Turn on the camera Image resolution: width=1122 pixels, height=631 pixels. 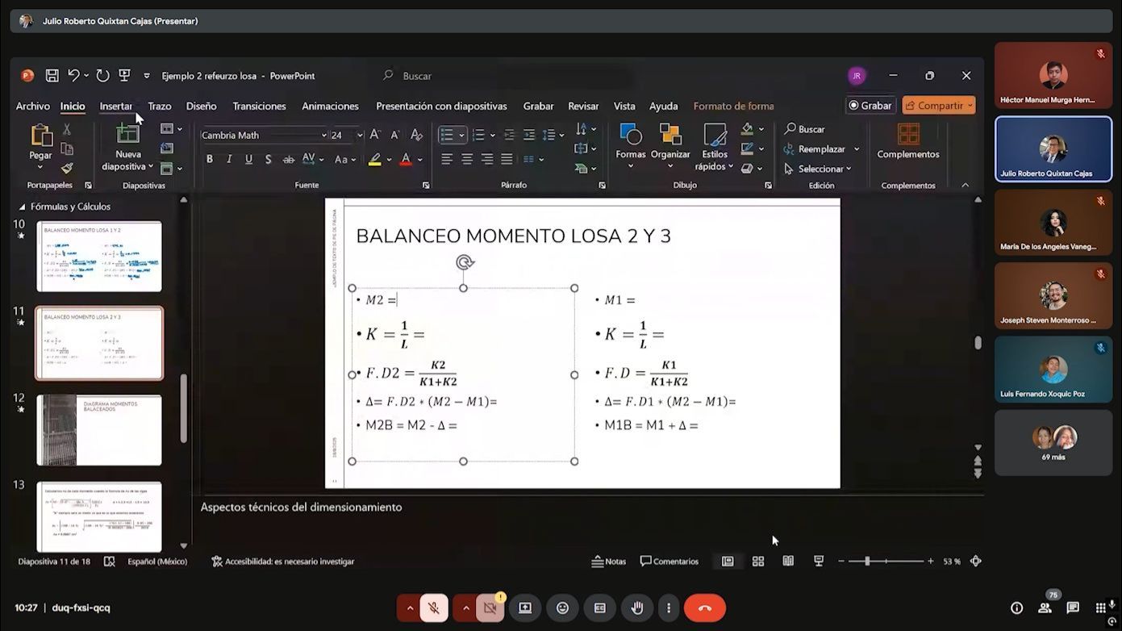coord(489,608)
